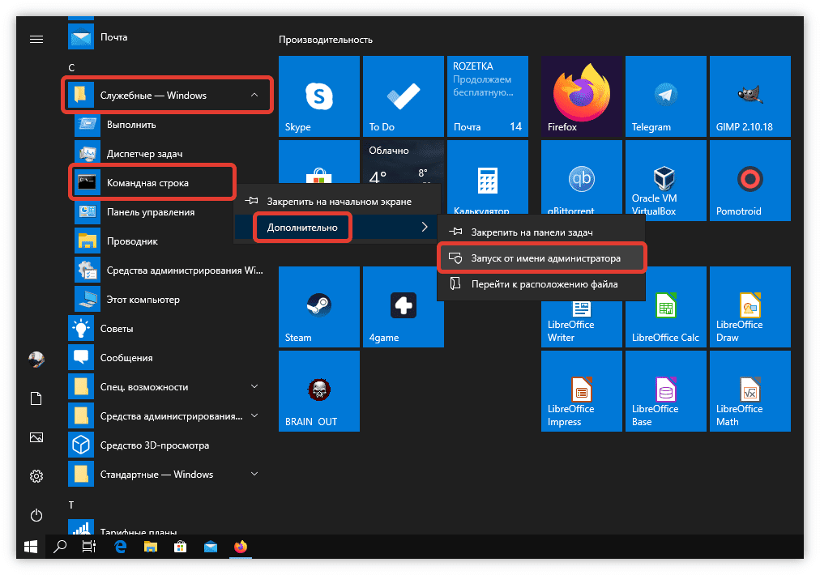Open the weather tile showing Облачно
The width and height of the screenshot is (820, 575).
[x=404, y=162]
